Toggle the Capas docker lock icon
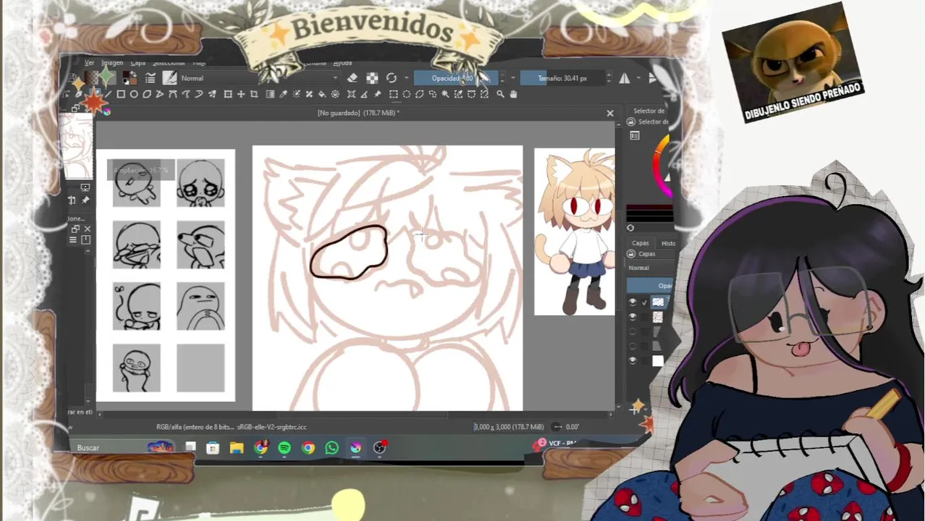 pos(630,254)
